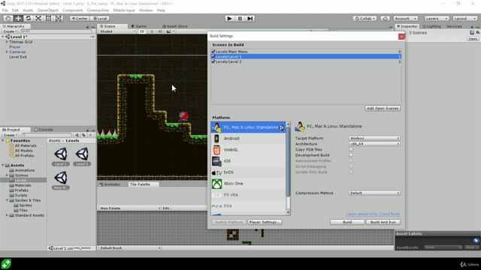The height and width of the screenshot is (270, 481).
Task: Select the Xbox One platform
Action: pos(248,184)
